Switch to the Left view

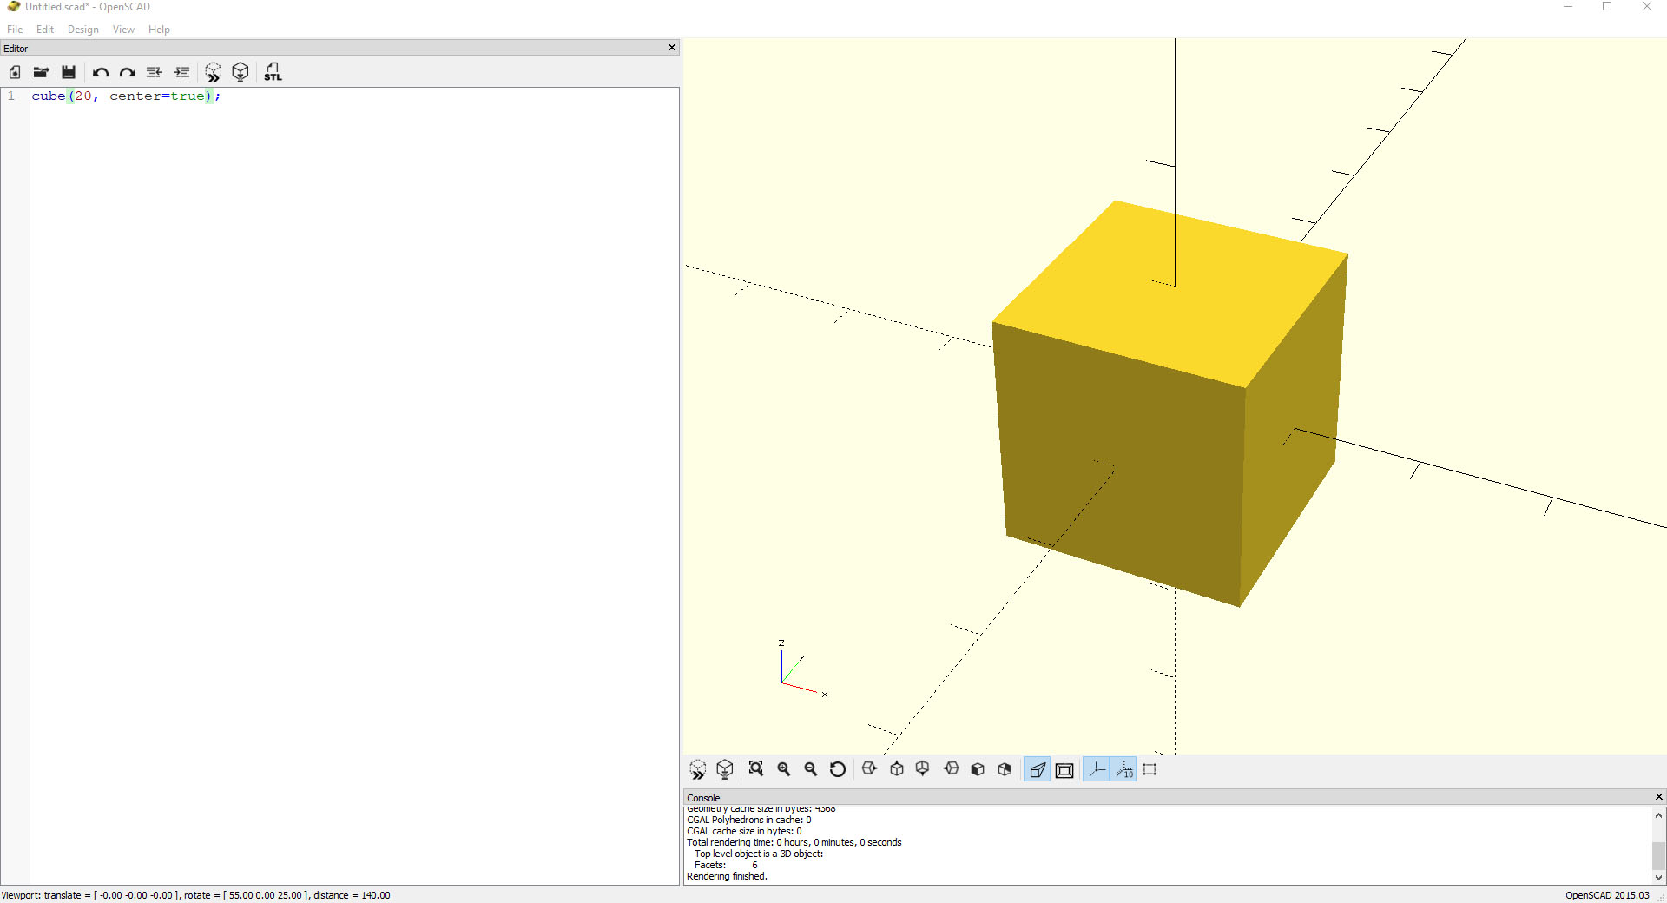(x=951, y=769)
